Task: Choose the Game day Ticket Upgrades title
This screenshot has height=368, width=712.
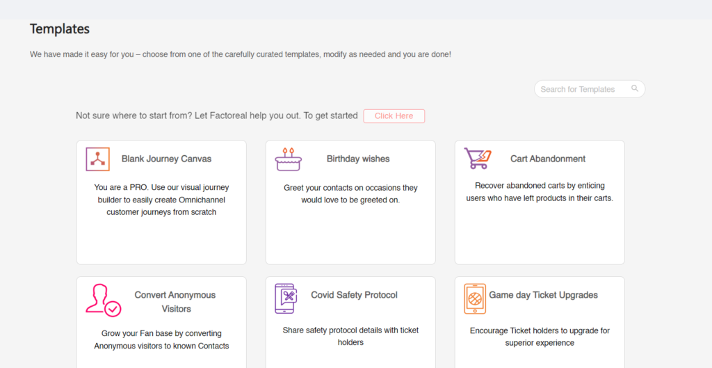Action: (x=543, y=295)
